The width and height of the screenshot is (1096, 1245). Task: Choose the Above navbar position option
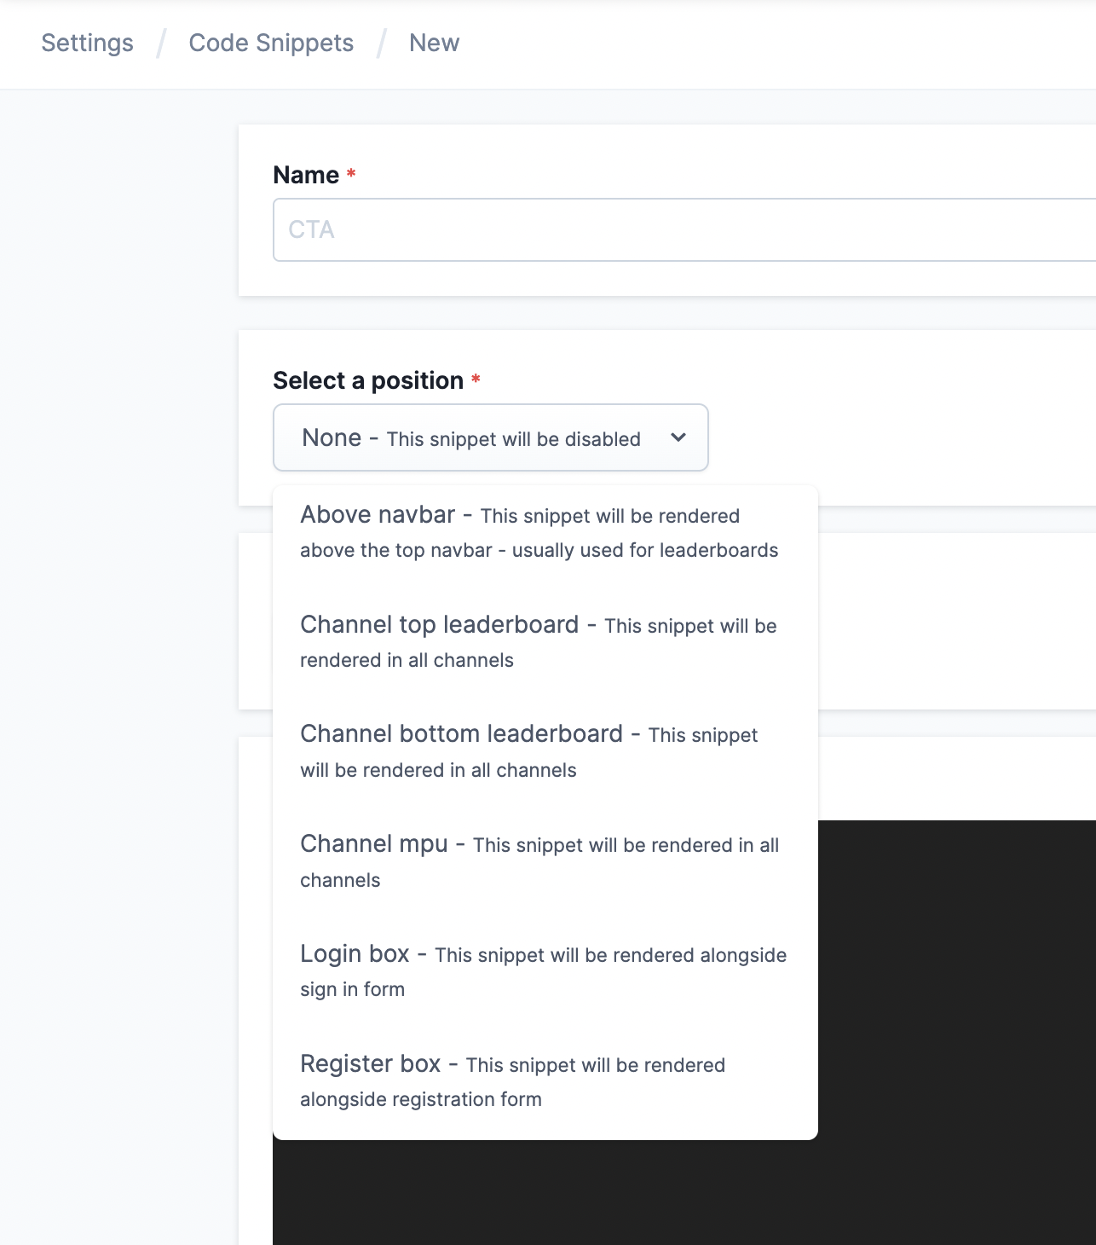pos(539,532)
